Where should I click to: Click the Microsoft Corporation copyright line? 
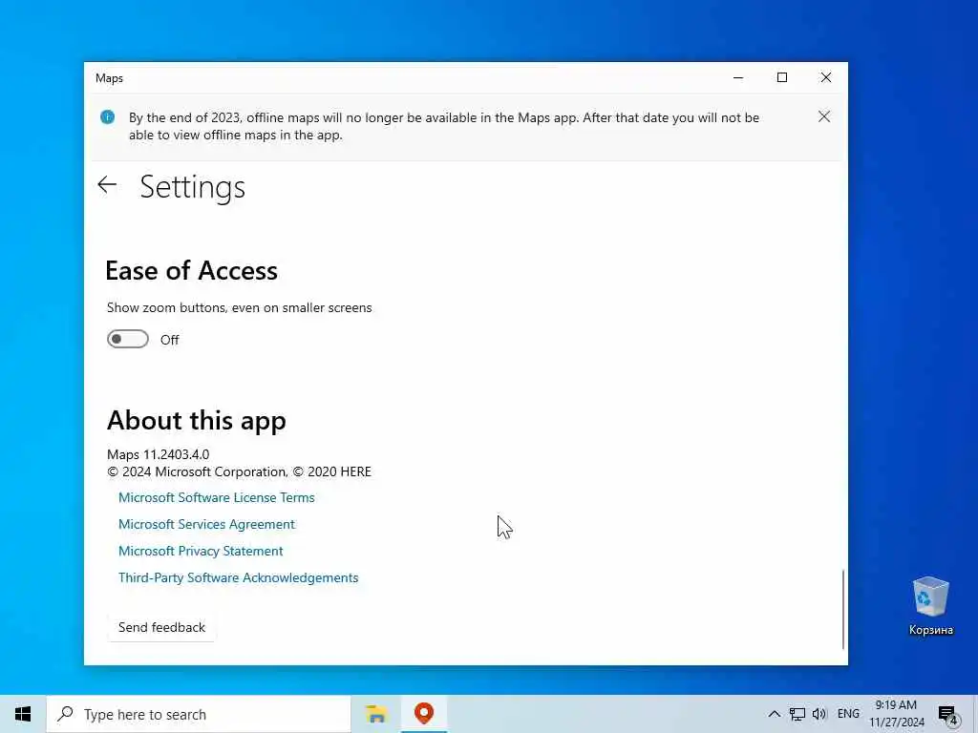239,471
